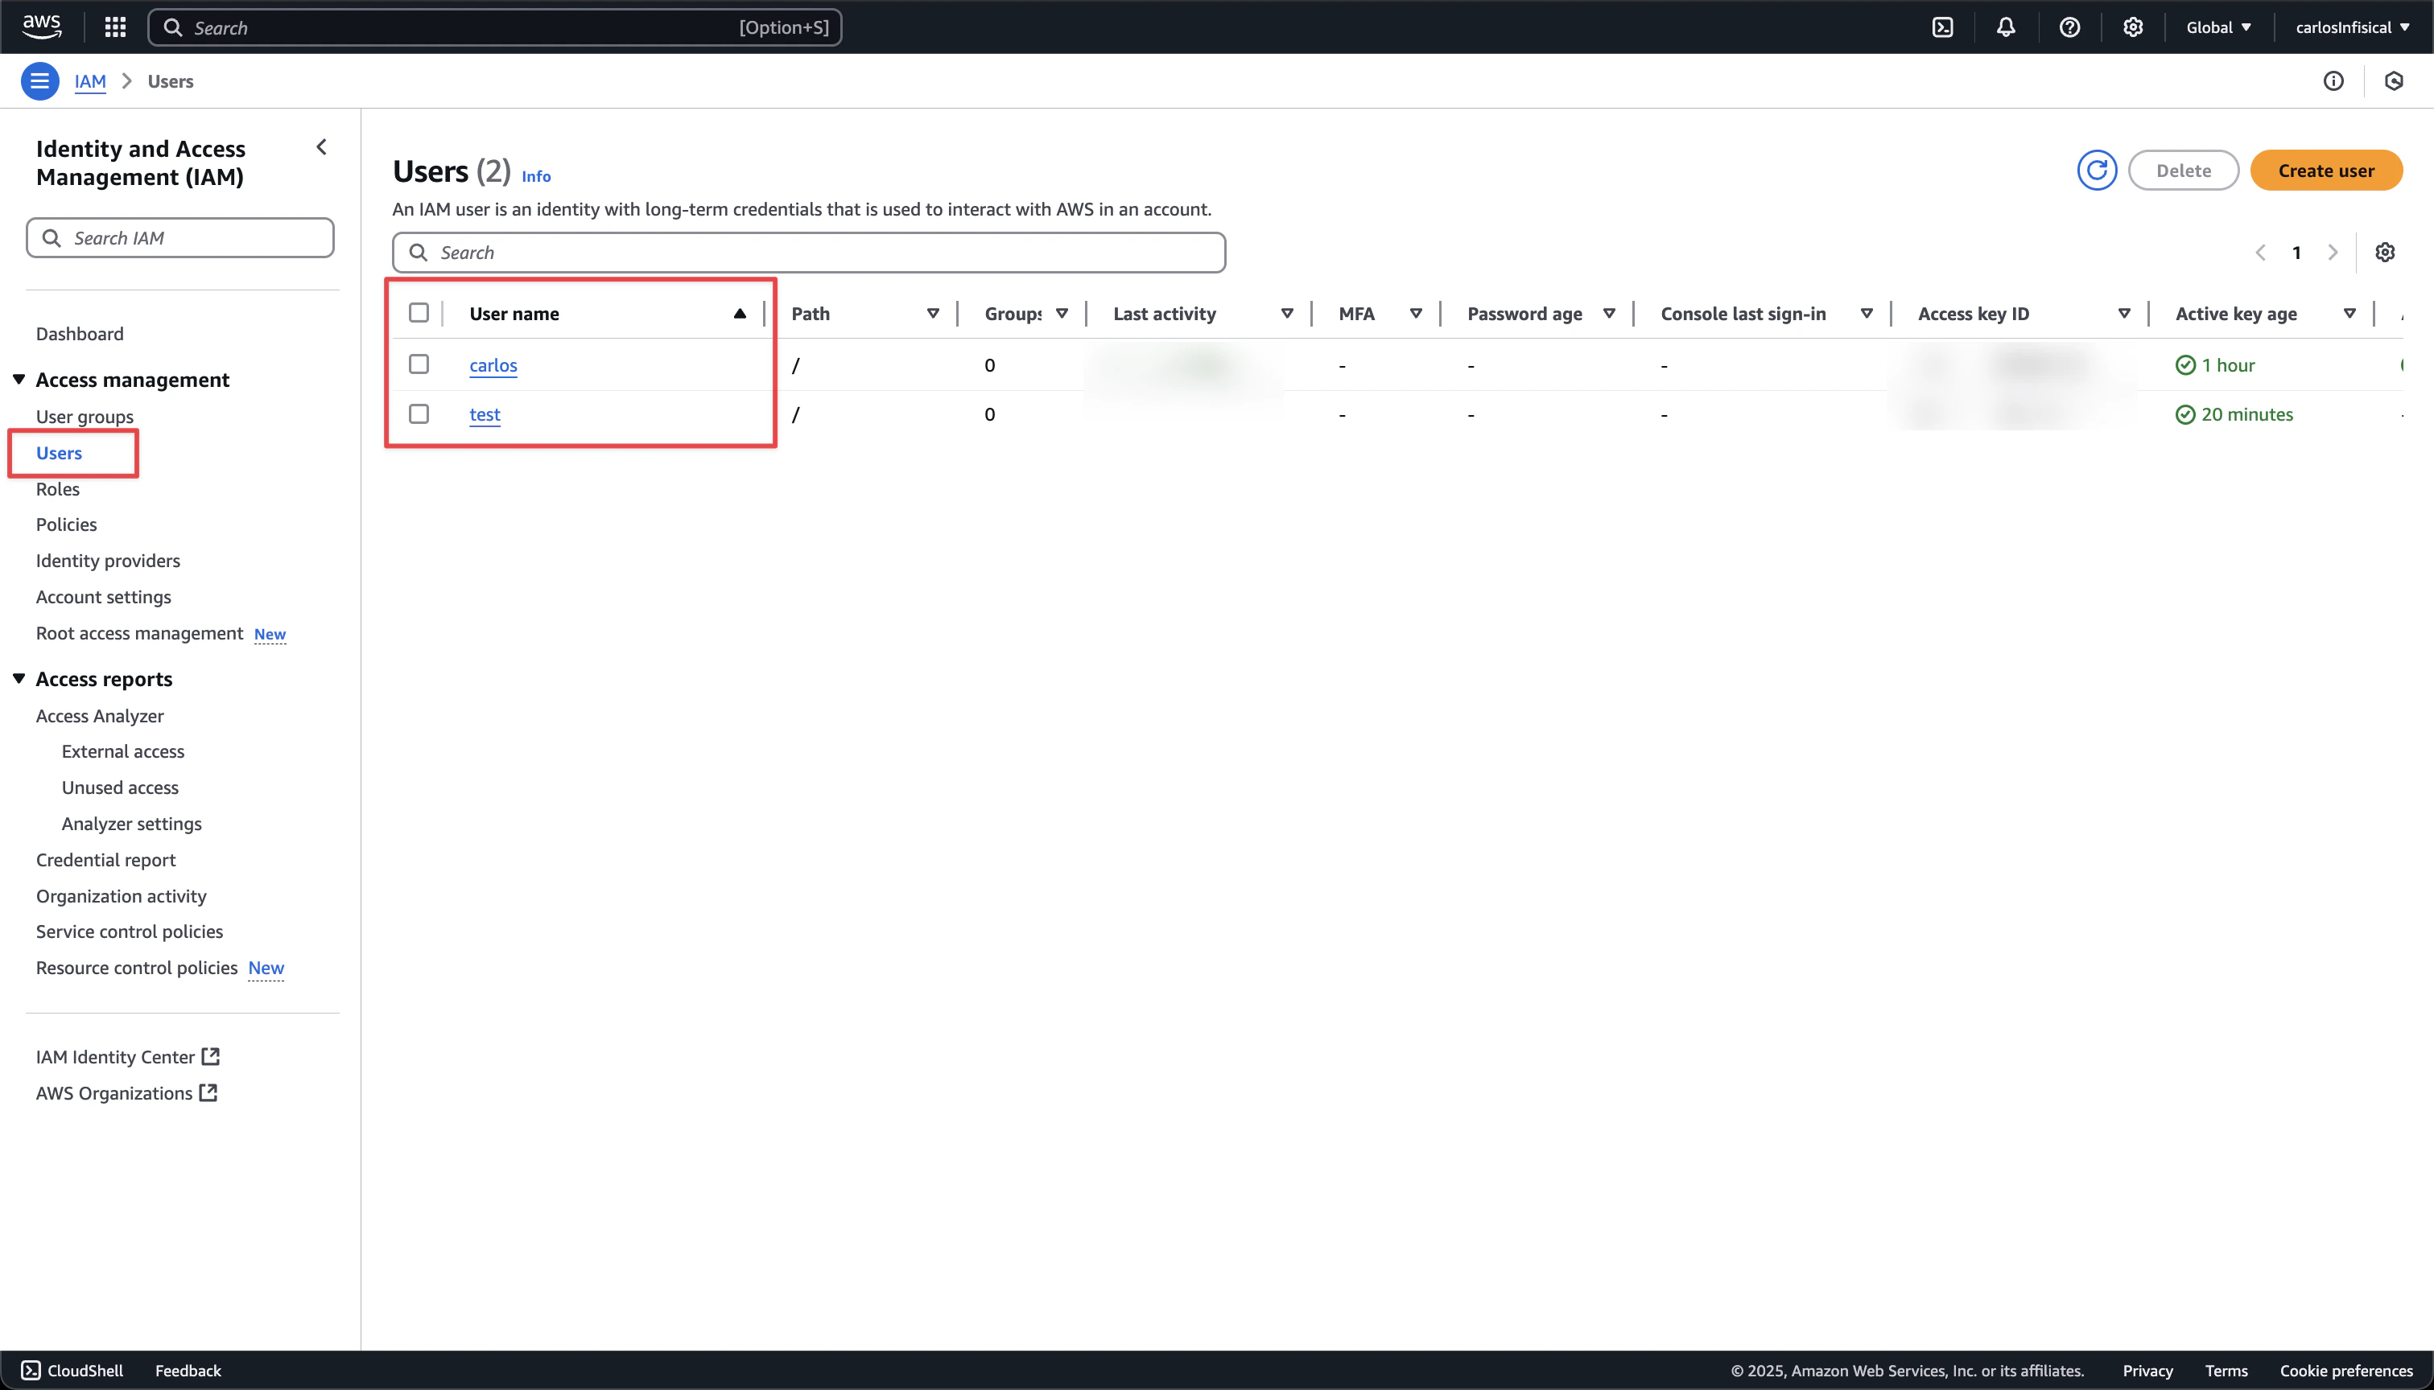Click the active key status icon for carlos
Screen dimensions: 2434x1390
(x=2184, y=364)
